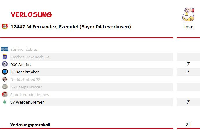Viewport: 200px width, 136px height.
Task: Select the DSC Arminia row
Action: [91, 64]
